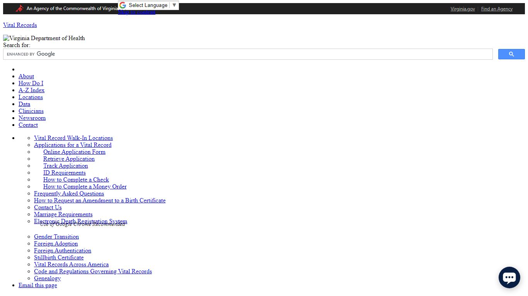Open Vital Record Walk-In Locations
Viewport: 528px width, 296px height.
click(x=73, y=138)
